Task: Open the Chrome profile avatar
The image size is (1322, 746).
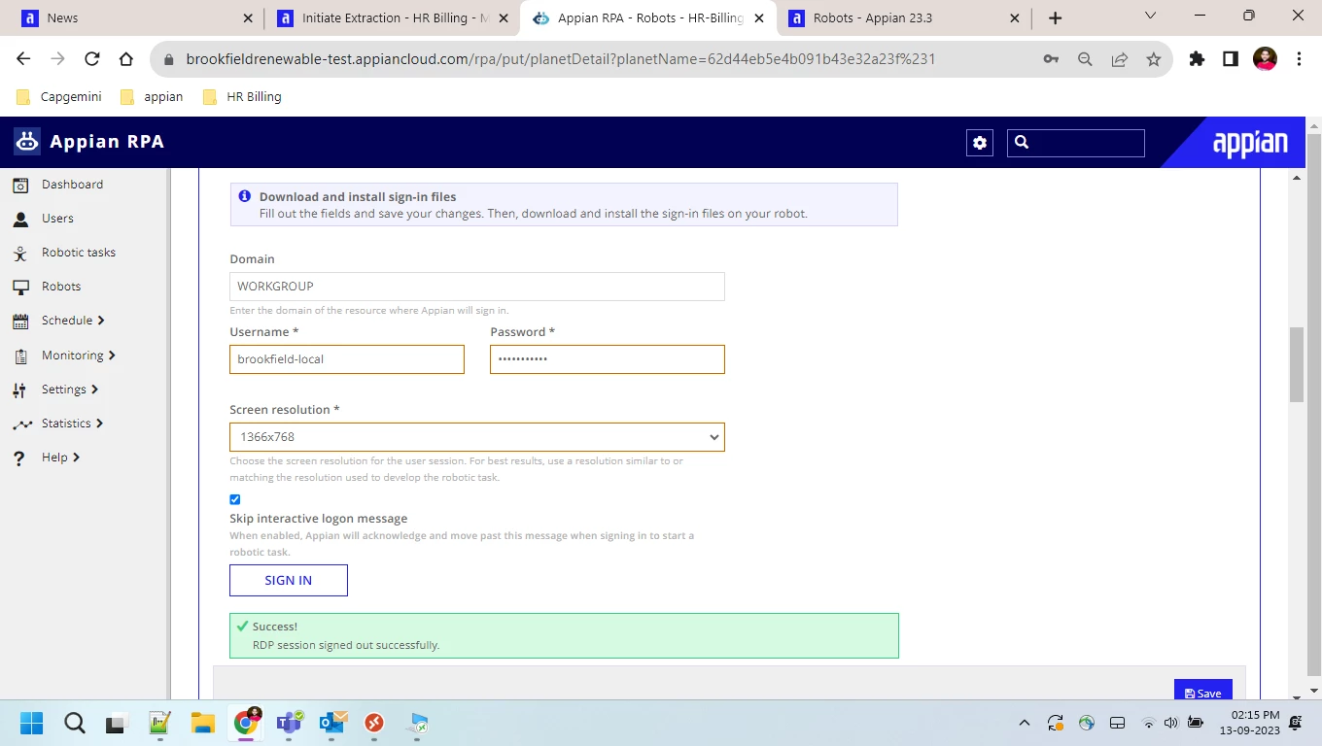Action: click(1265, 59)
